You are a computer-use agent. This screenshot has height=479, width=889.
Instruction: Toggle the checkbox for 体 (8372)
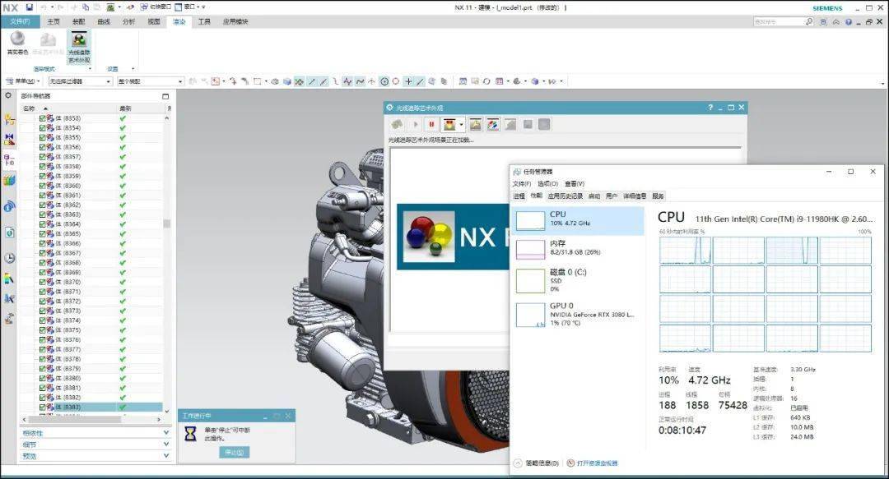click(x=43, y=302)
